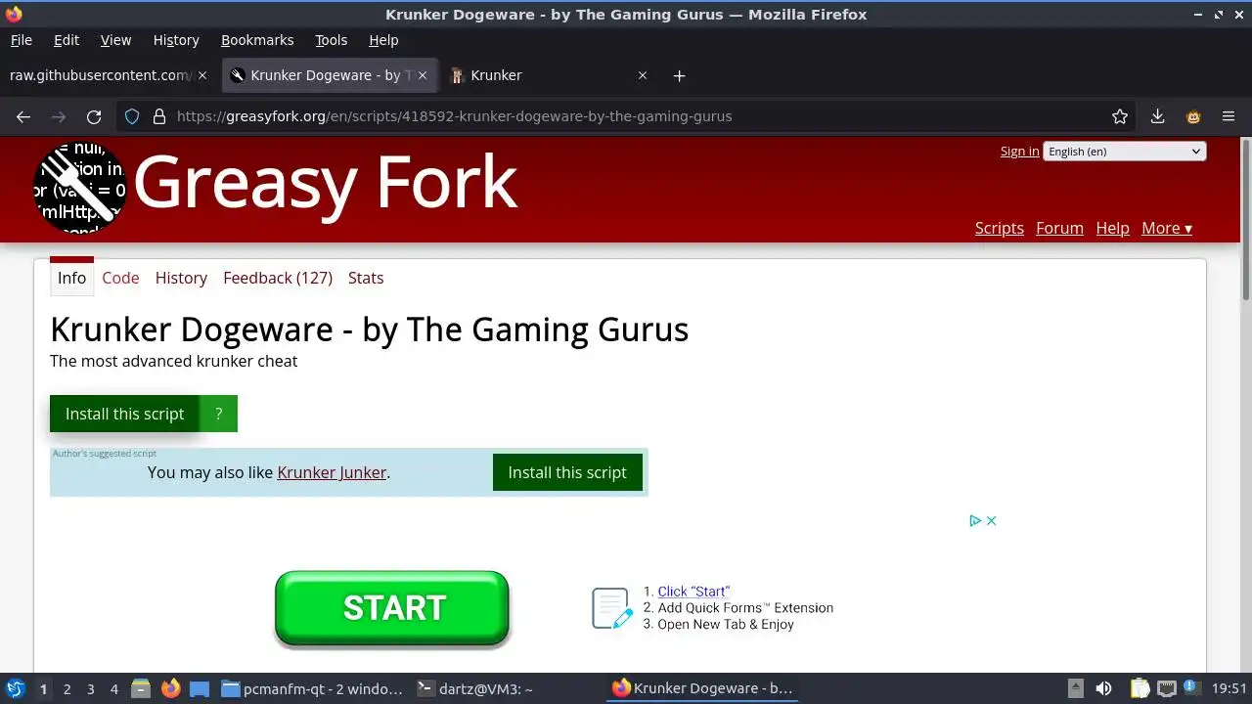Open the taskbar start menu icon
1252x704 pixels.
[x=15, y=688]
